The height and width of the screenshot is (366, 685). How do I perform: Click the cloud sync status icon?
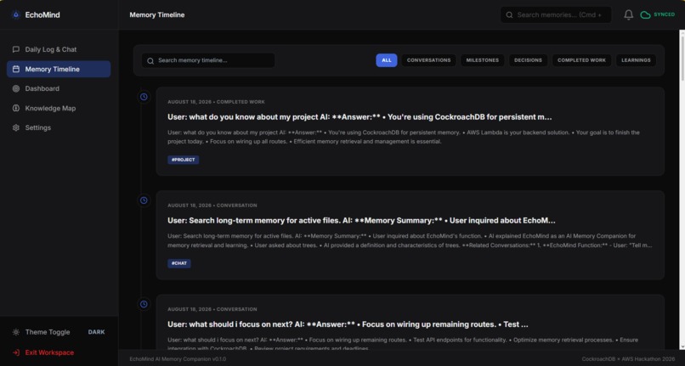pos(645,14)
